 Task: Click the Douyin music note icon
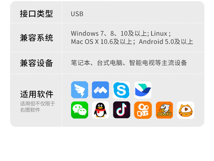tap(122, 110)
